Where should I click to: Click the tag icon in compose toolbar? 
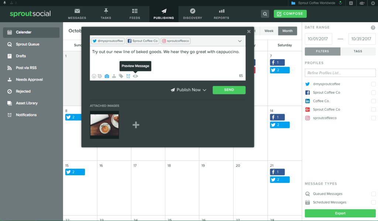click(121, 76)
